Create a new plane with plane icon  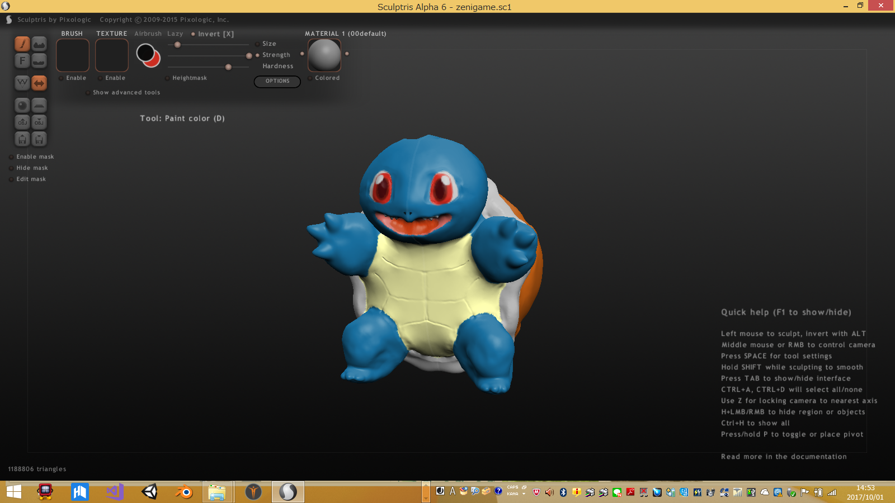point(39,105)
